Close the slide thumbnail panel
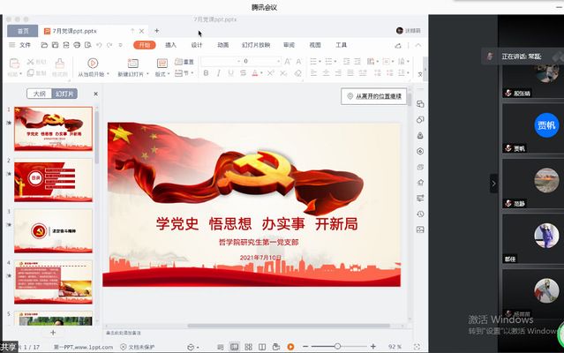This screenshot has width=564, height=353. [95, 94]
